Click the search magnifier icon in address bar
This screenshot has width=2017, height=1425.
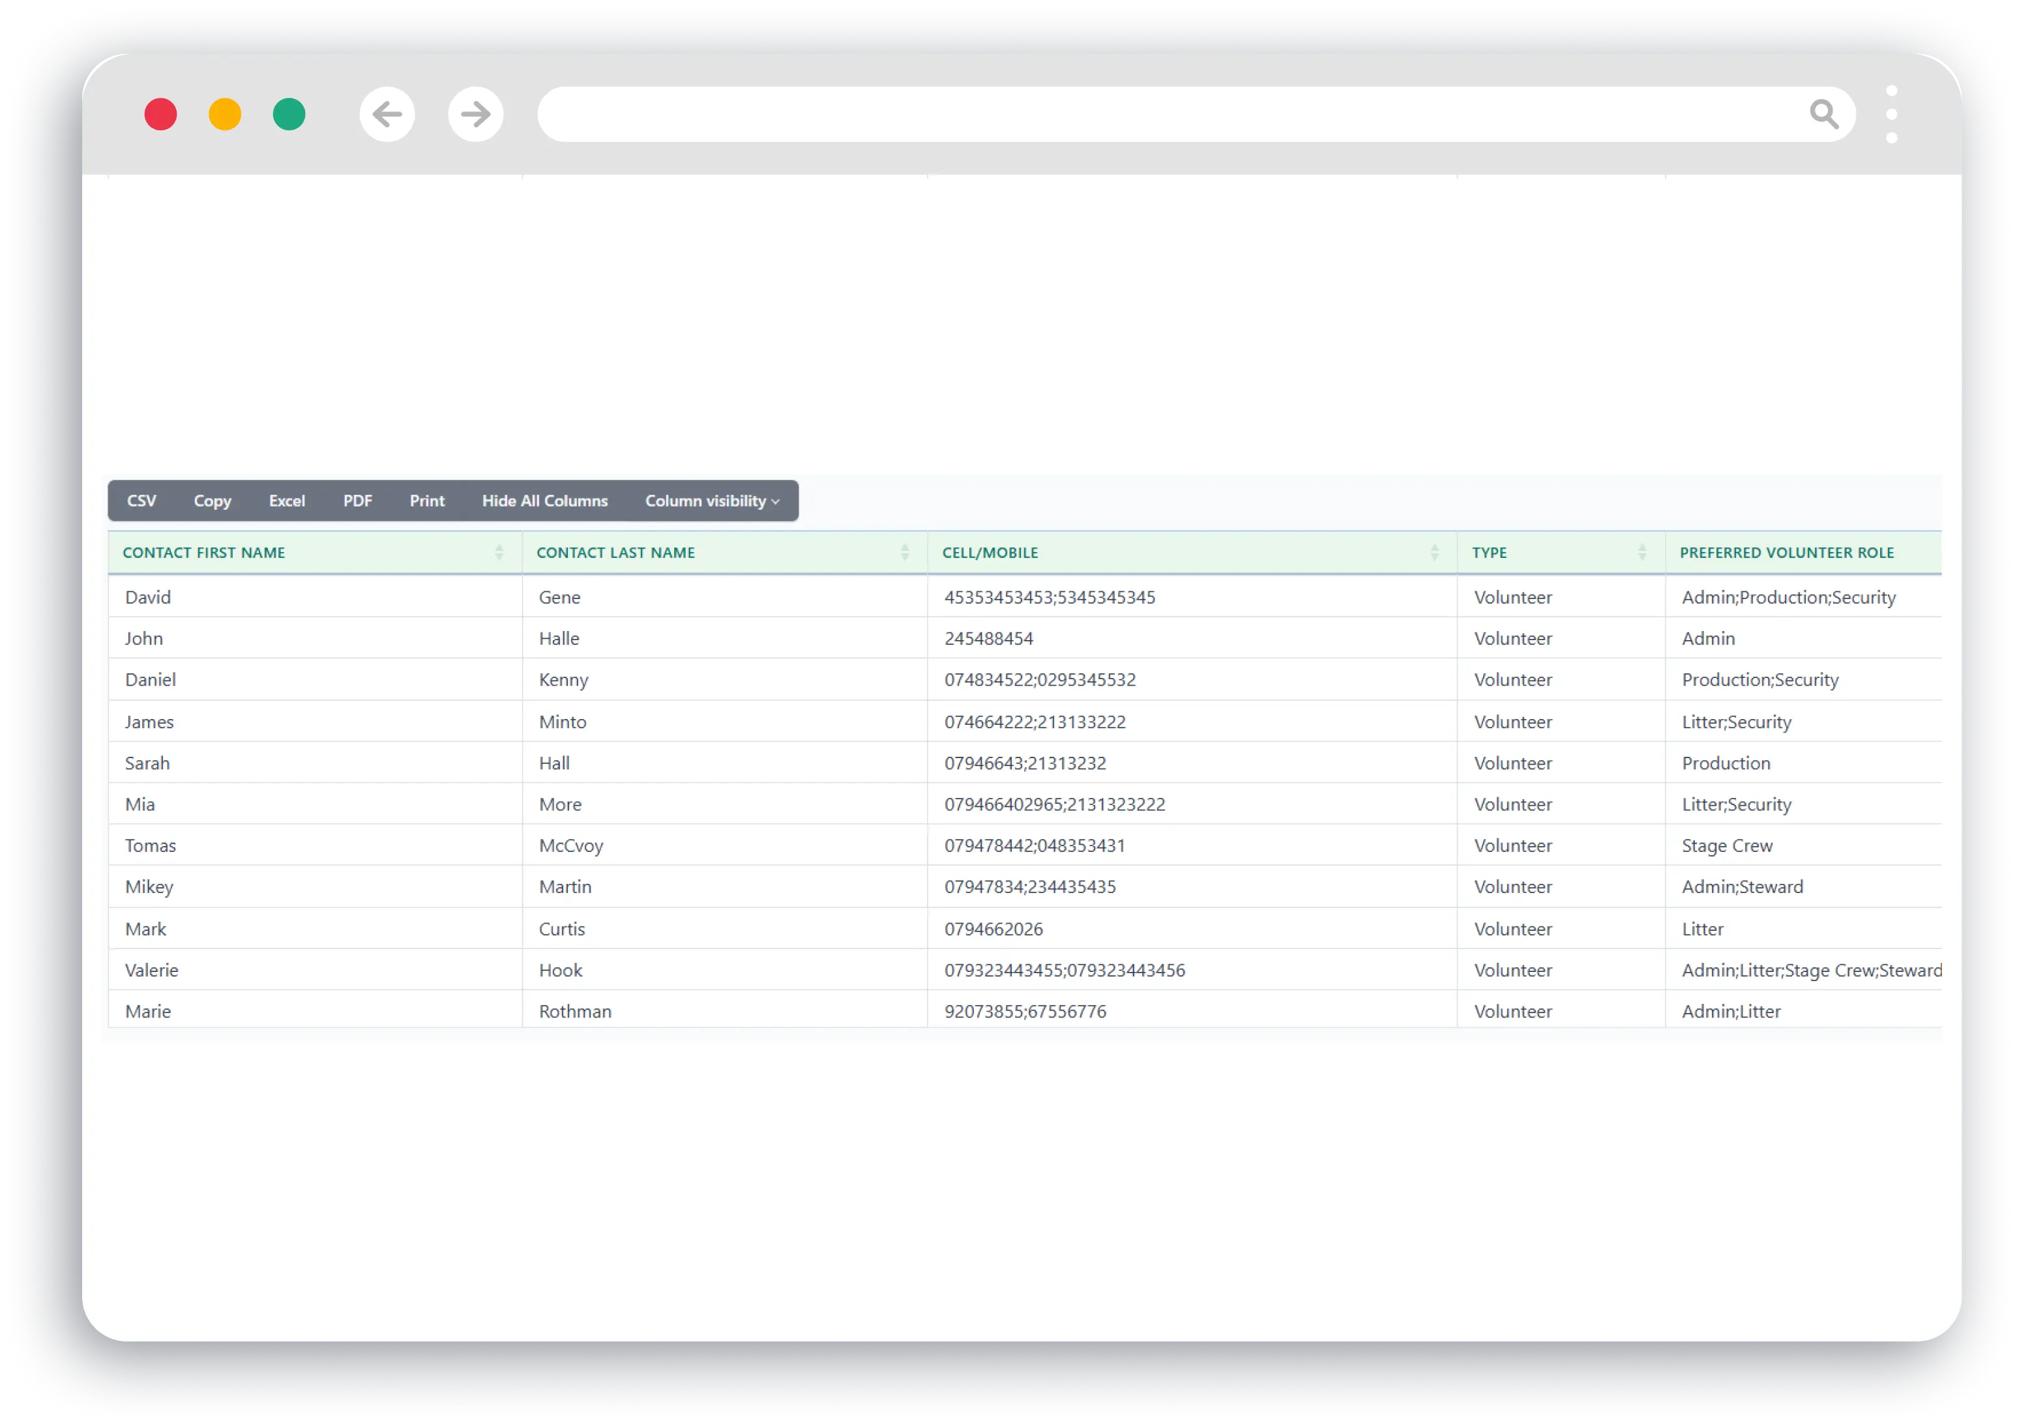coord(1824,114)
